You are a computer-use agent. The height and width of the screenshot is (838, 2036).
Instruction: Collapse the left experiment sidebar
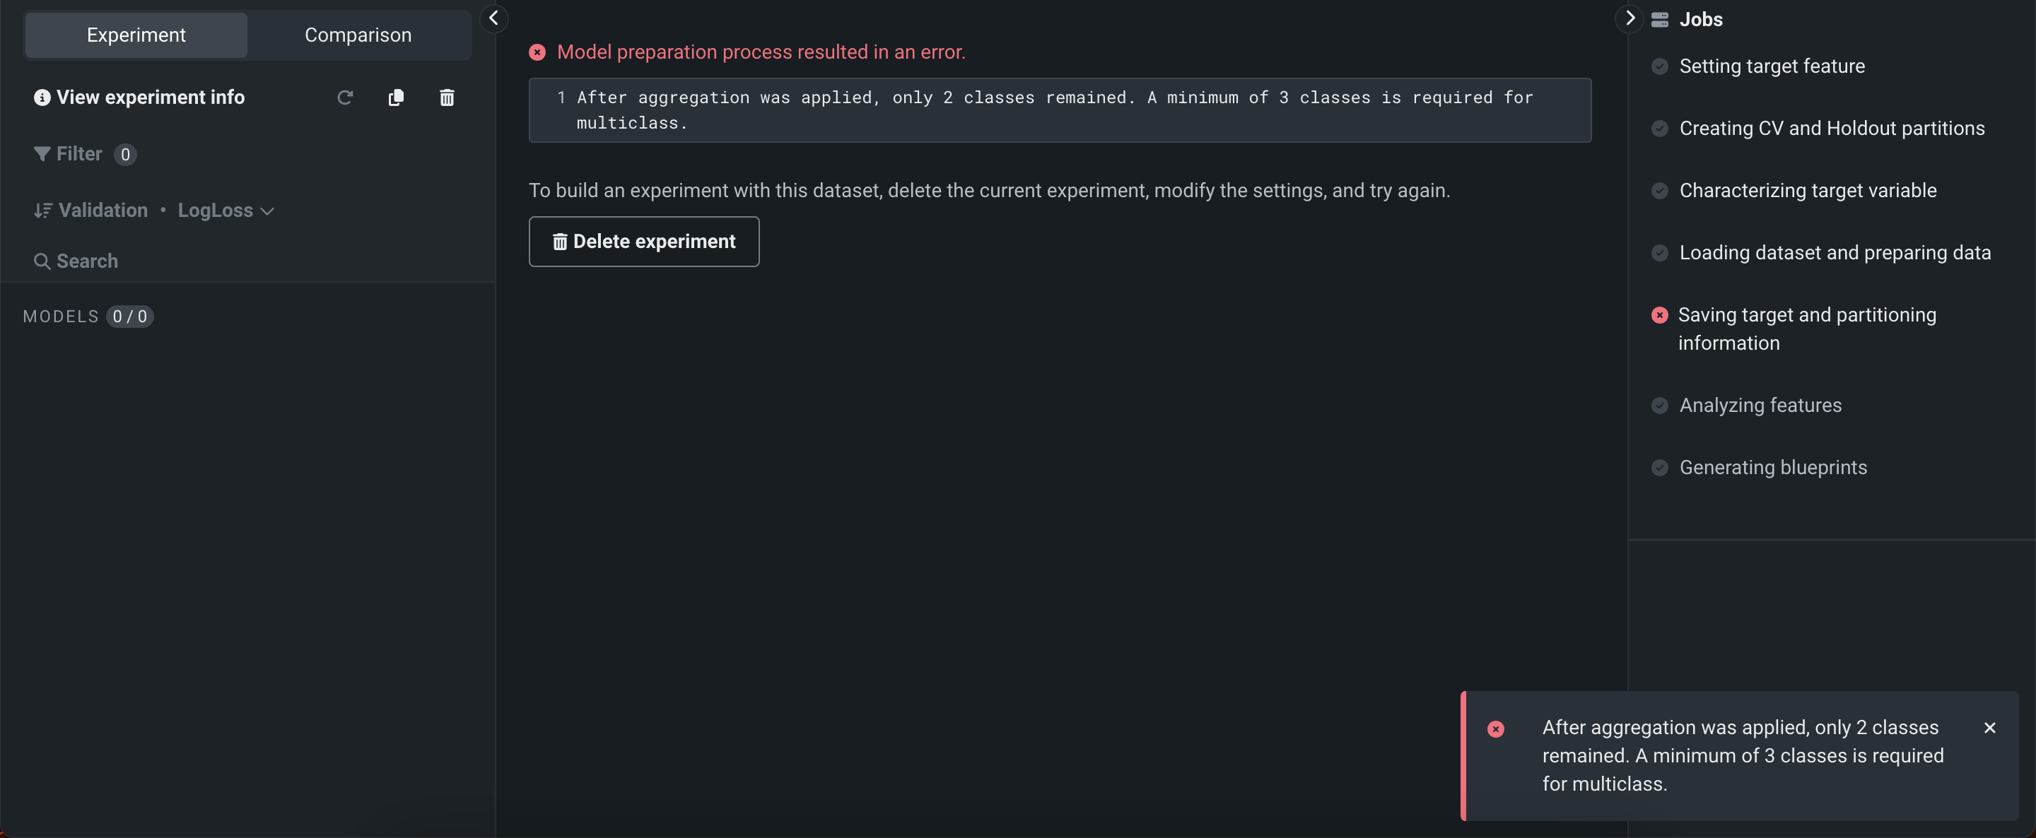pyautogui.click(x=493, y=18)
